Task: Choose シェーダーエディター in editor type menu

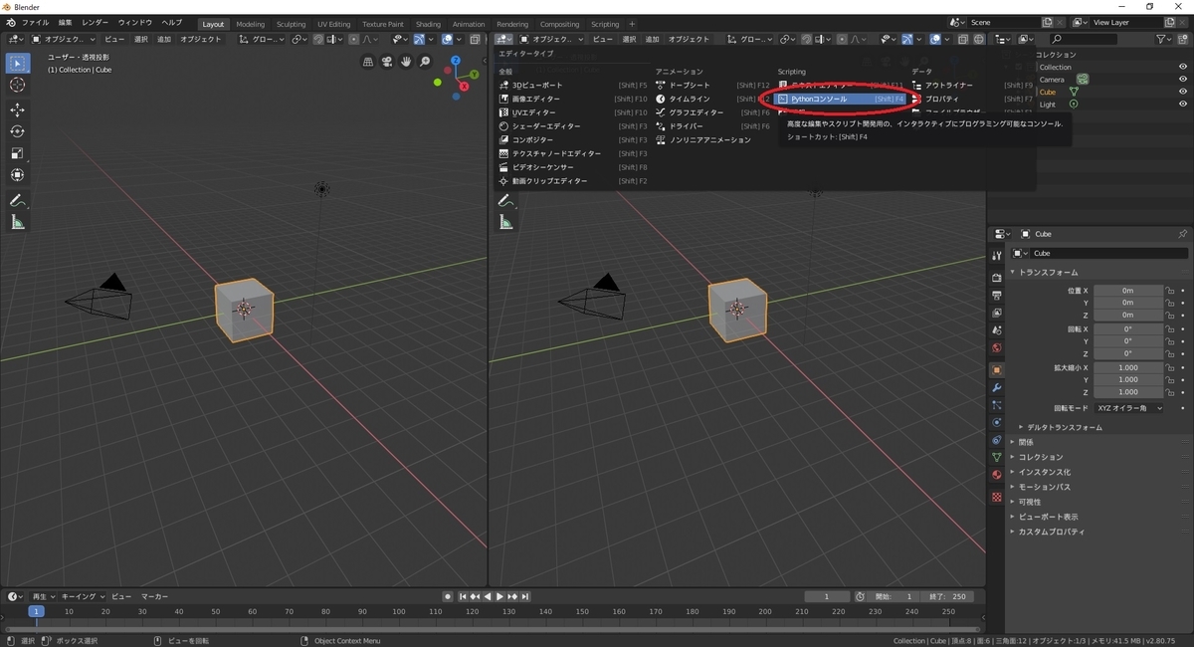Action: (573, 126)
